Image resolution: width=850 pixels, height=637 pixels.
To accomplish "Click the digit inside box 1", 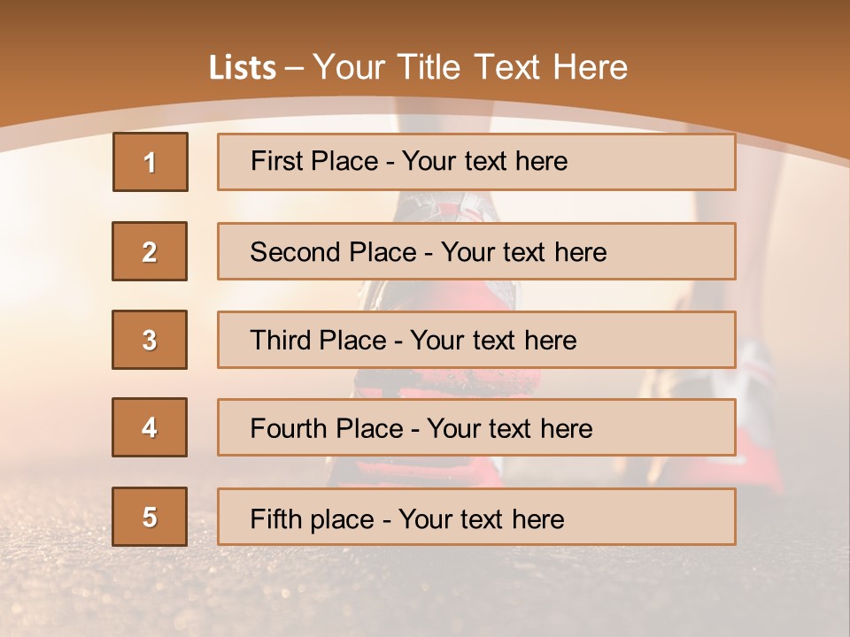I will pyautogui.click(x=151, y=163).
